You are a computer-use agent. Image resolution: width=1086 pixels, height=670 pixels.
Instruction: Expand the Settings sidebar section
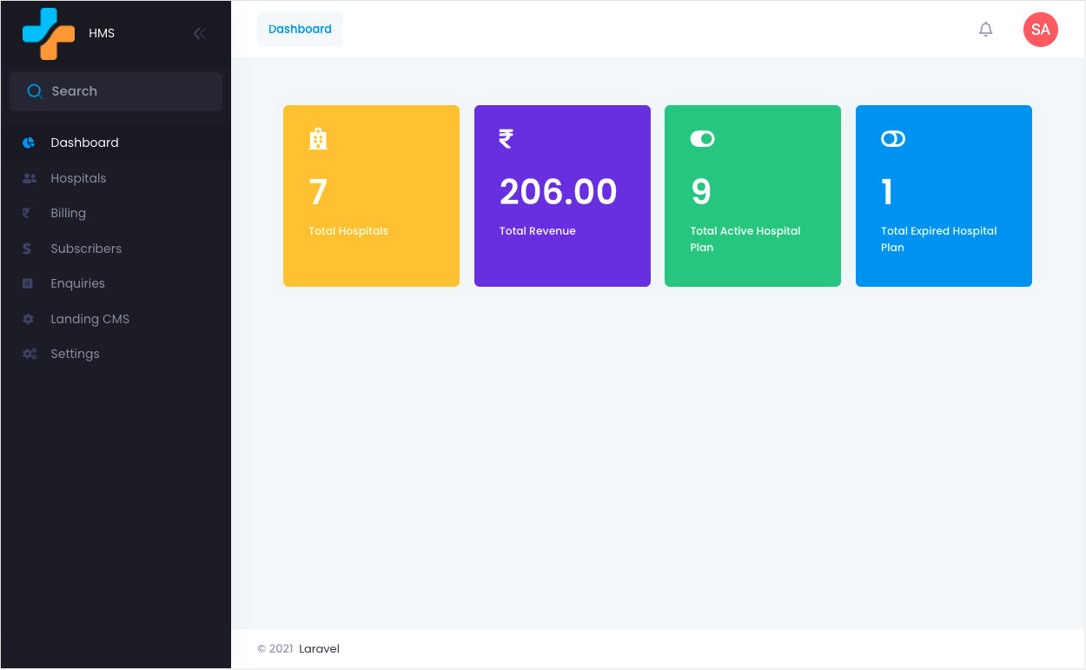[x=75, y=353]
